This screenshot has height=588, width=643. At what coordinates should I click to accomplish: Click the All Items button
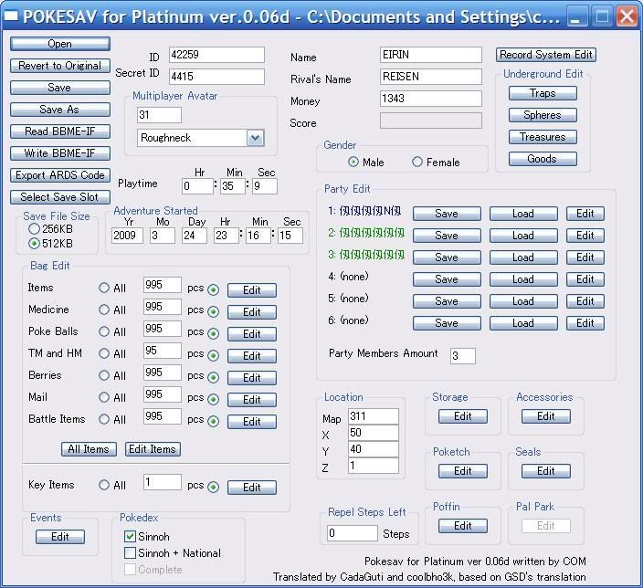[89, 449]
